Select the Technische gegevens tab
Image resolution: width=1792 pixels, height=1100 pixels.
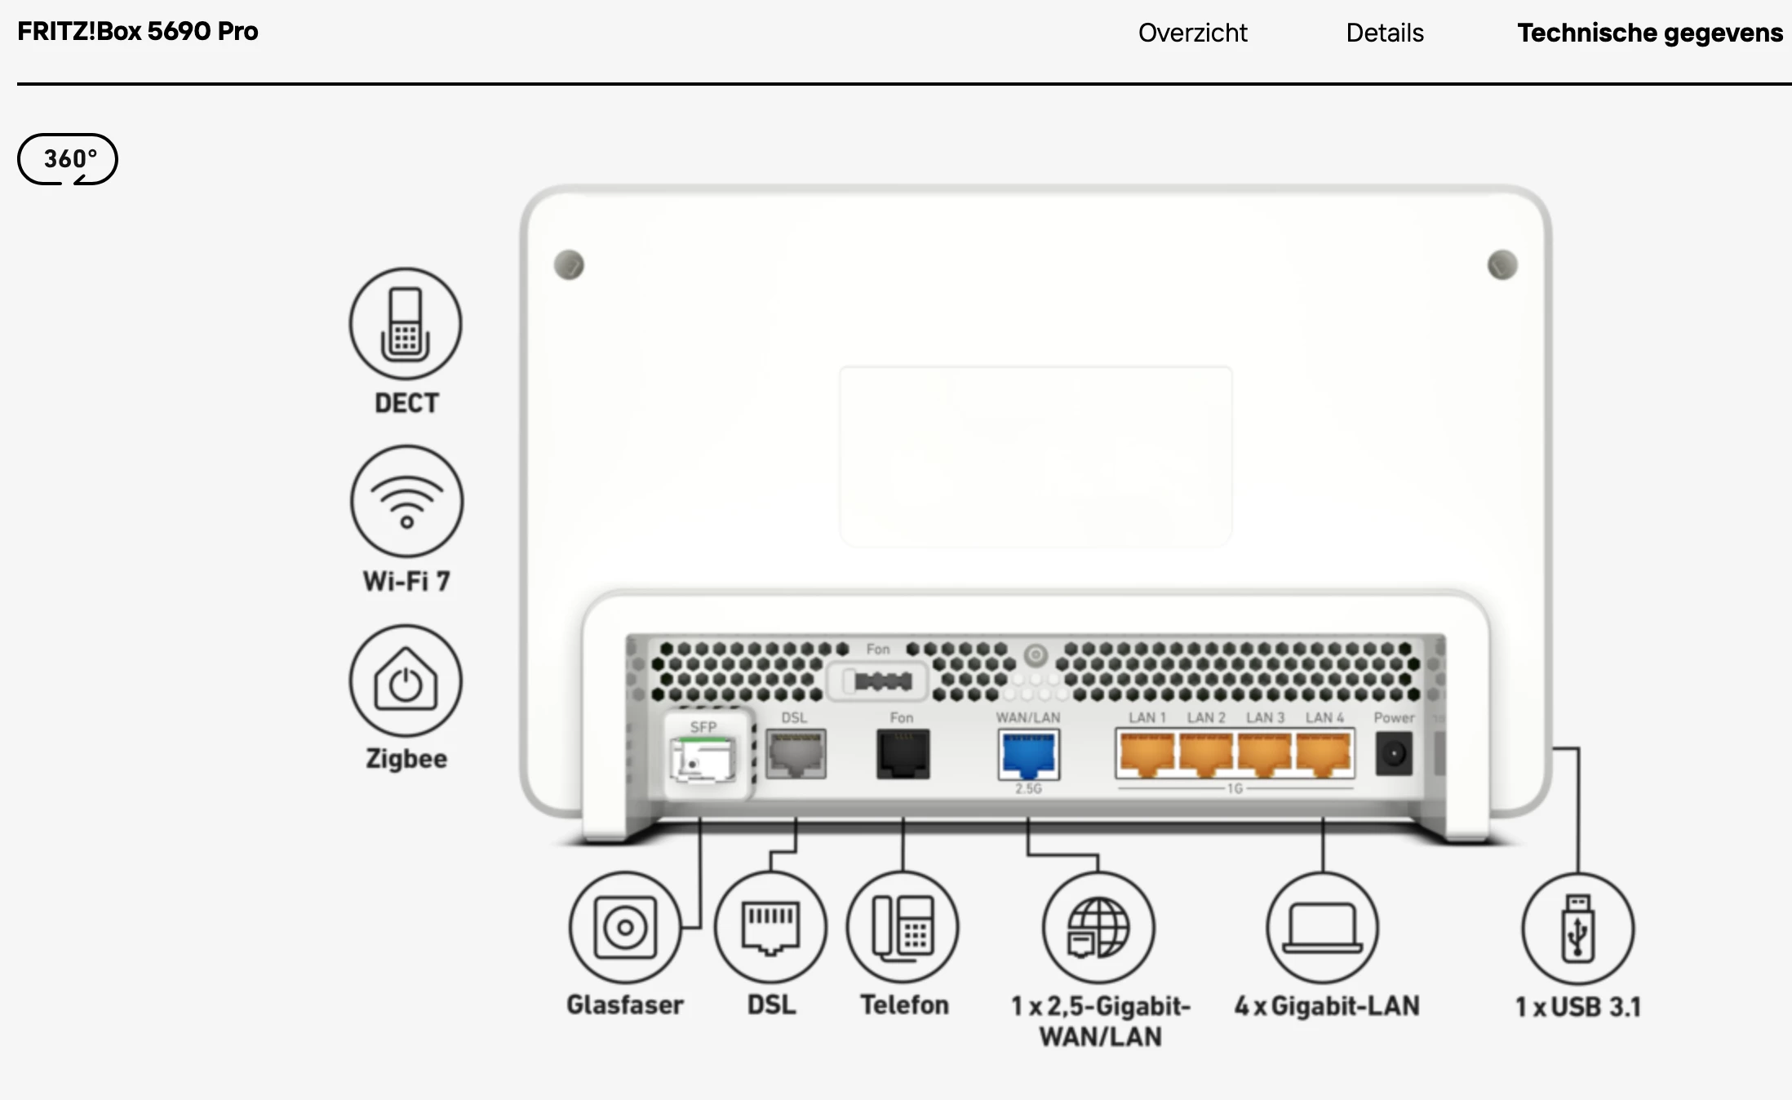click(x=1649, y=33)
